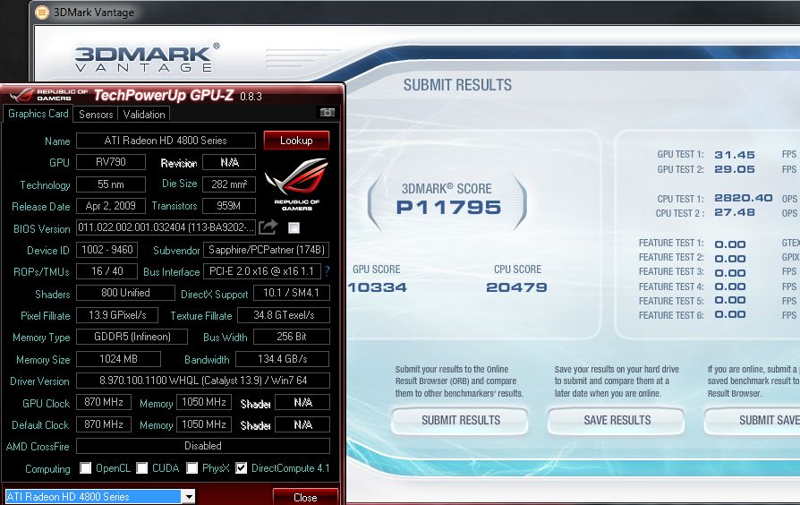Click the Republic of Gamers card logo
Screen dimensions: 800x505
[x=296, y=184]
